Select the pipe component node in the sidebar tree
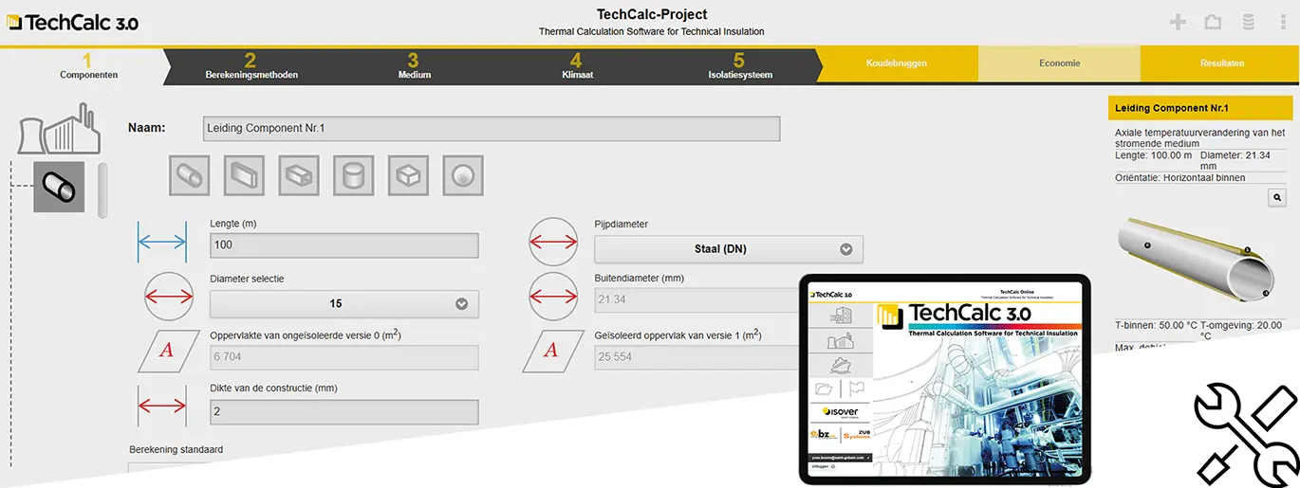This screenshot has height=488, width=1300. click(59, 188)
